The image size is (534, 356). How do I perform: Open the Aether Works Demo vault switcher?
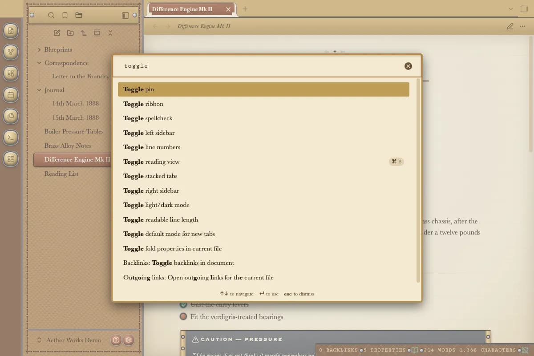[x=69, y=340]
